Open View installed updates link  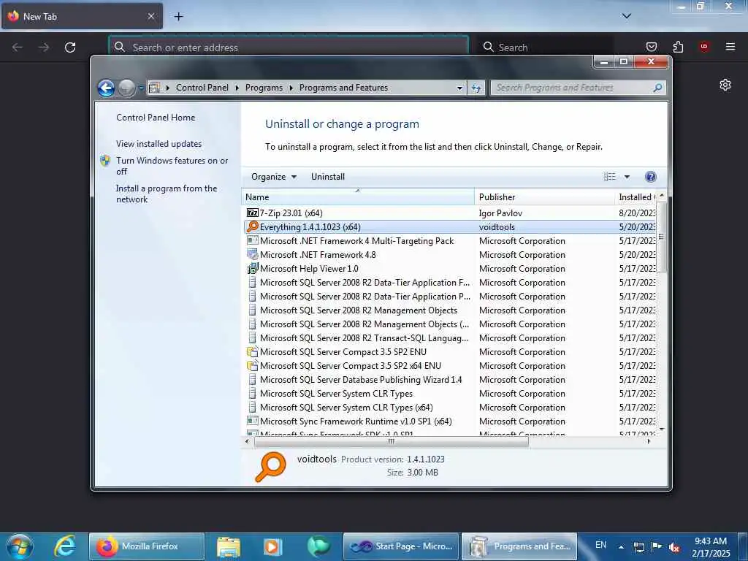(x=159, y=144)
